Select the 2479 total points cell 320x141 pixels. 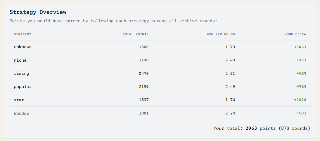(x=144, y=73)
